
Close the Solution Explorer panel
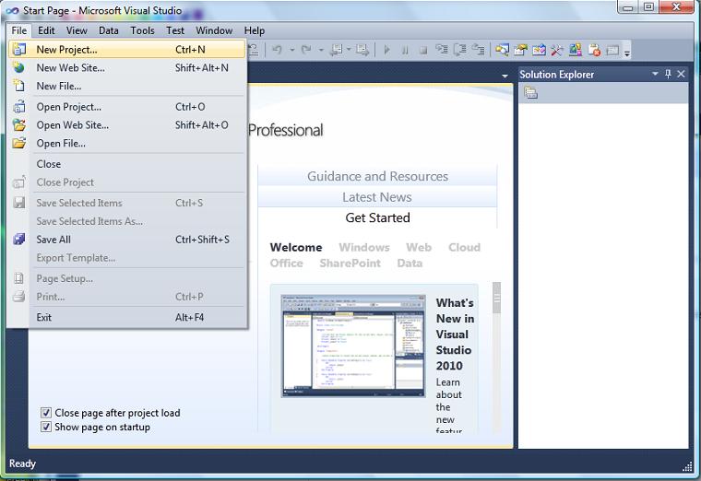tap(681, 74)
